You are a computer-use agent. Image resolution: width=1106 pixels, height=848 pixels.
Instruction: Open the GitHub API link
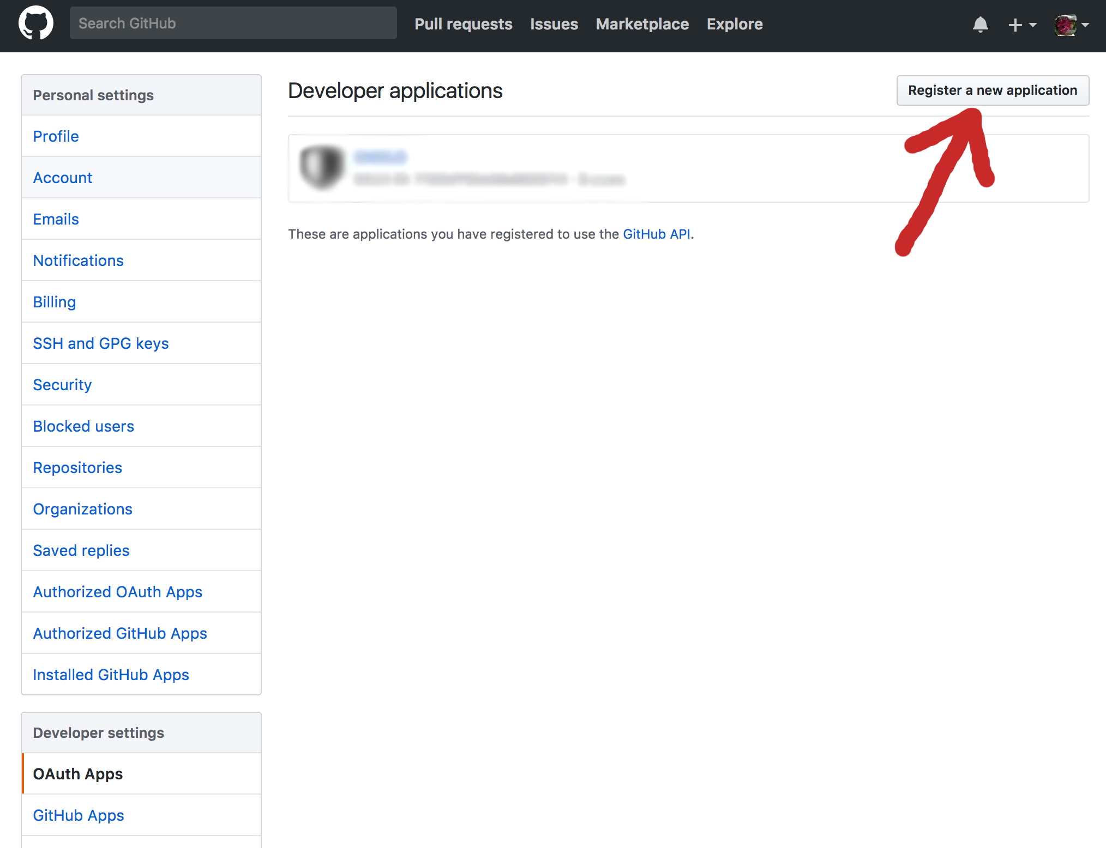tap(656, 234)
